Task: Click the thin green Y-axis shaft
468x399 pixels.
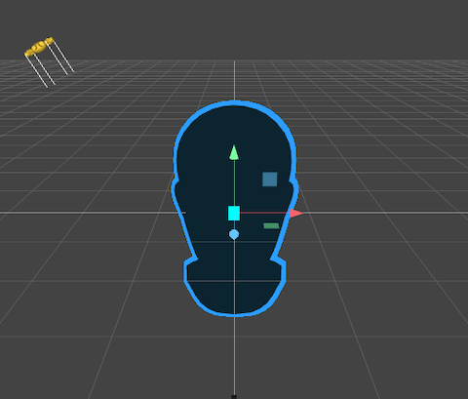Action: click(234, 182)
